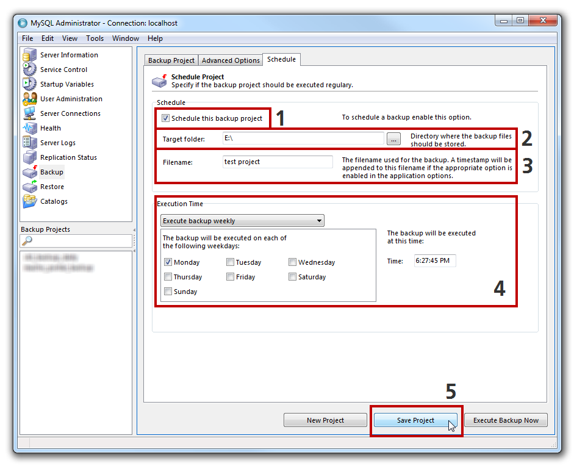Image resolution: width=574 pixels, height=466 pixels.
Task: Click the Catalogs icon in sidebar
Action: coord(30,201)
